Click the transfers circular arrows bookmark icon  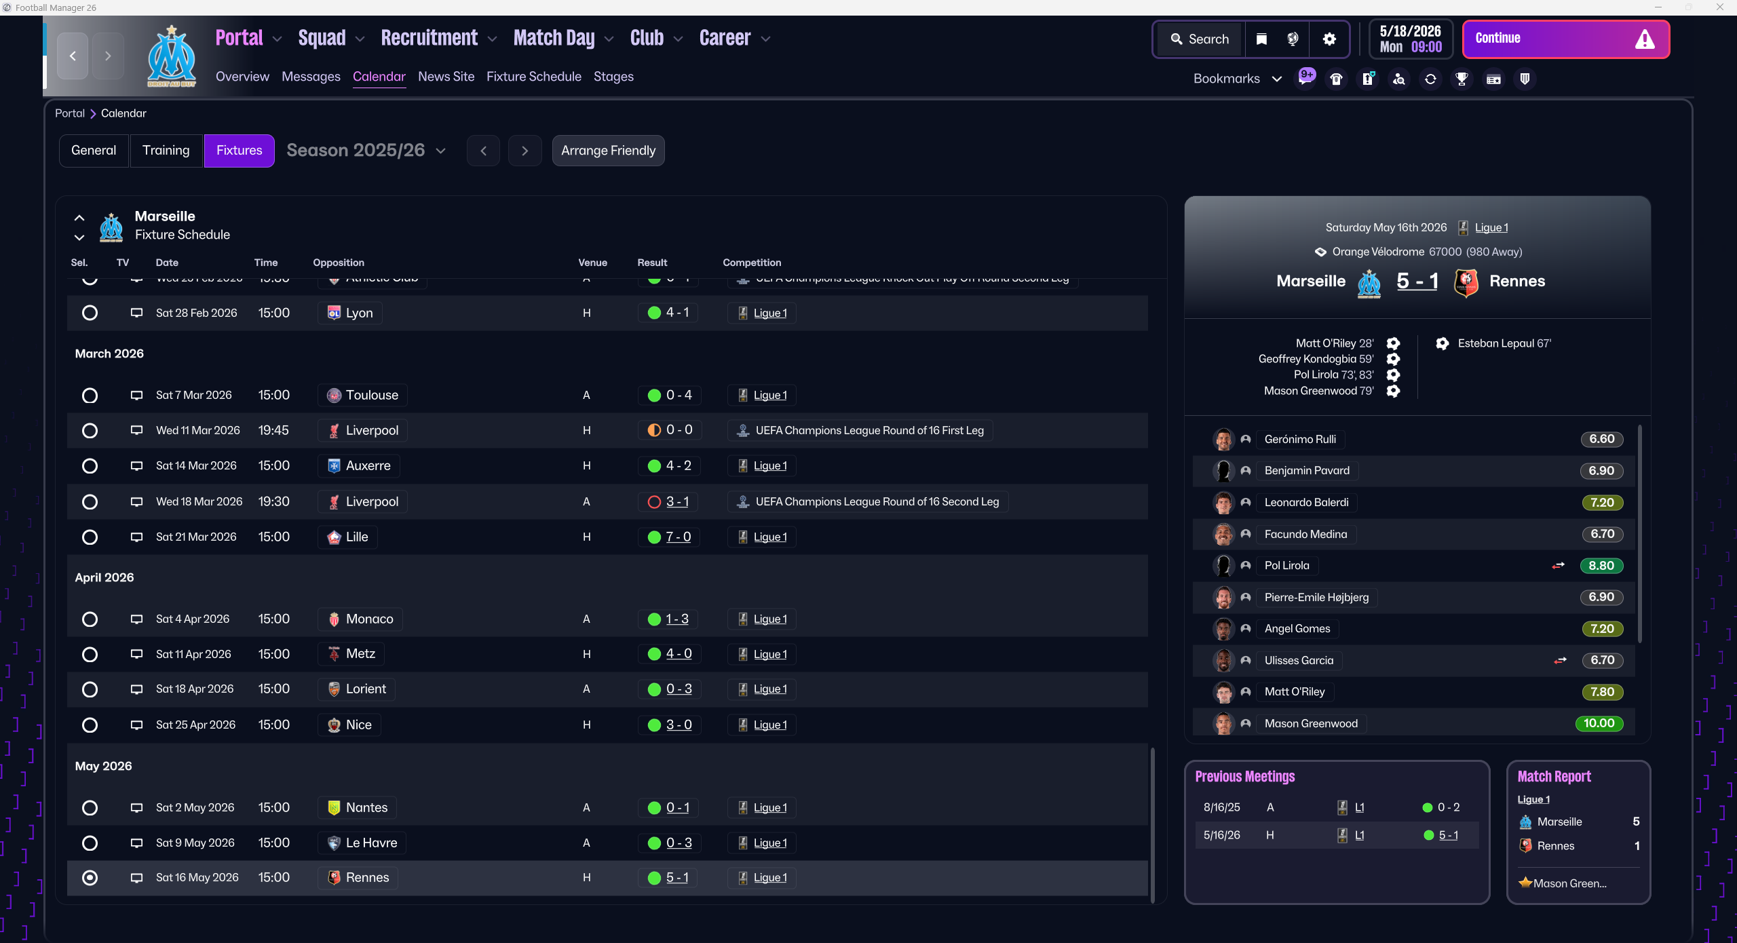(1430, 79)
